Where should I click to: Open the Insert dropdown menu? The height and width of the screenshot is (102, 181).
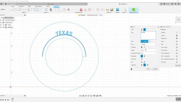118,12
